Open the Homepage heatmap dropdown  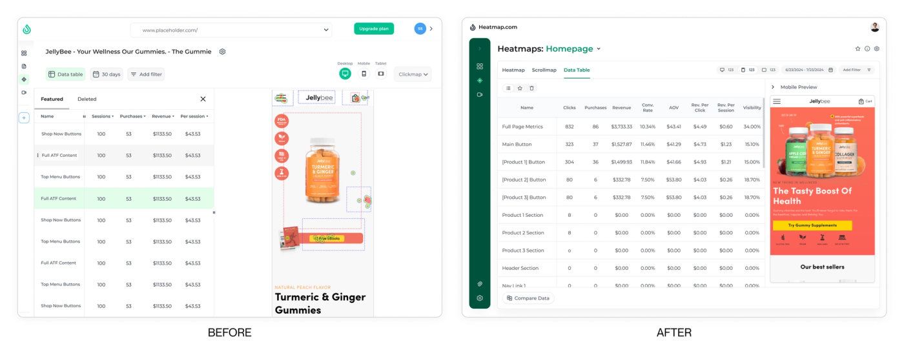[x=573, y=48]
